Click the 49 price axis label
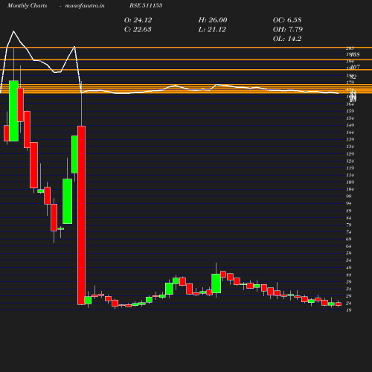The width and height of the screenshot is (372, 372). point(349,268)
